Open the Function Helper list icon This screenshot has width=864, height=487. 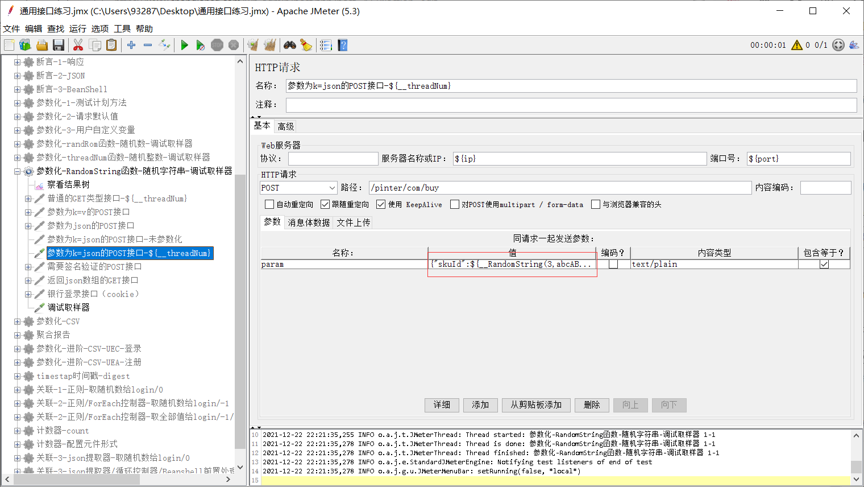point(326,45)
